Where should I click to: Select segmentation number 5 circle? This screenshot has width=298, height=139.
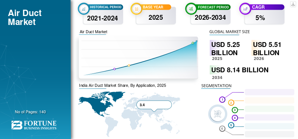coord(231,125)
